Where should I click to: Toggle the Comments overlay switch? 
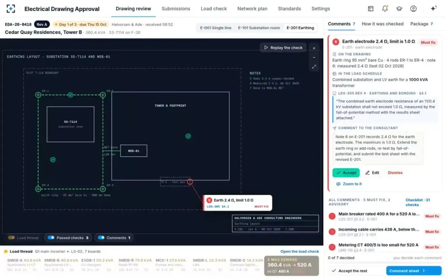pos(101,238)
